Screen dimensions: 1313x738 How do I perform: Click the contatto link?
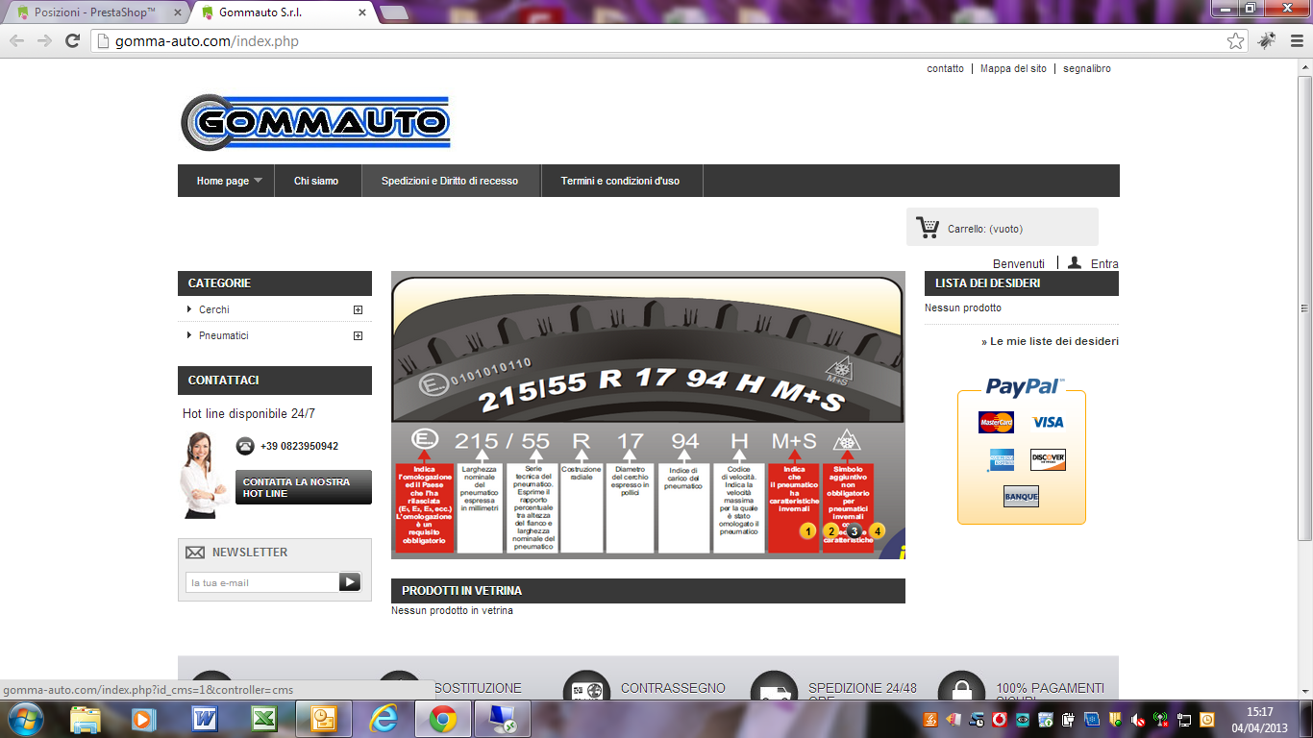945,69
